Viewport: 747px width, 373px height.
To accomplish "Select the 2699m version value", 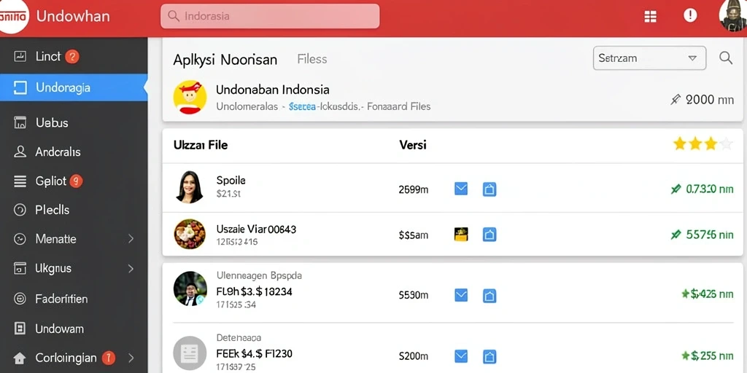I will coord(414,189).
